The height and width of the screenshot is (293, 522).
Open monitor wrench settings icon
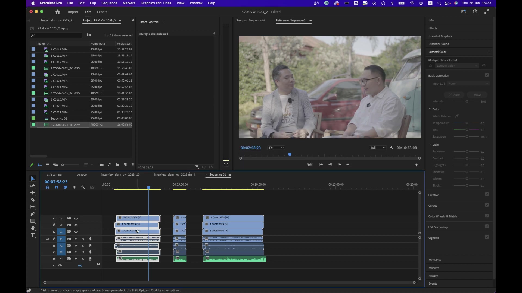pos(392,148)
